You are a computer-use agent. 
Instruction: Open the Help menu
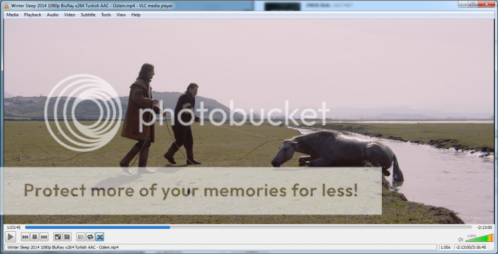click(x=136, y=15)
